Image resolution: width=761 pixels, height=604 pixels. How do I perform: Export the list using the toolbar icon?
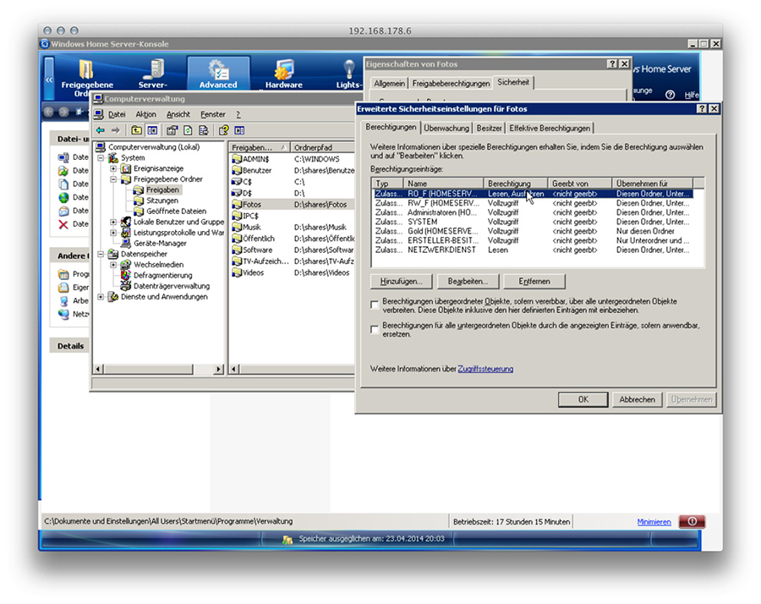(204, 130)
